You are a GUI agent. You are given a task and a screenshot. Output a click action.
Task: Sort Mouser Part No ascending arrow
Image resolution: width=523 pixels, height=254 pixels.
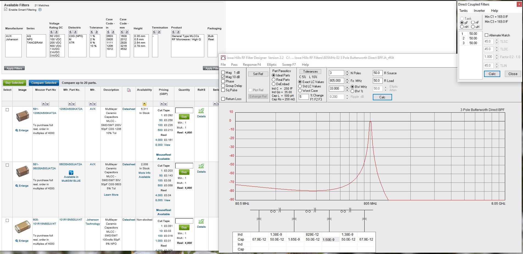(43, 104)
